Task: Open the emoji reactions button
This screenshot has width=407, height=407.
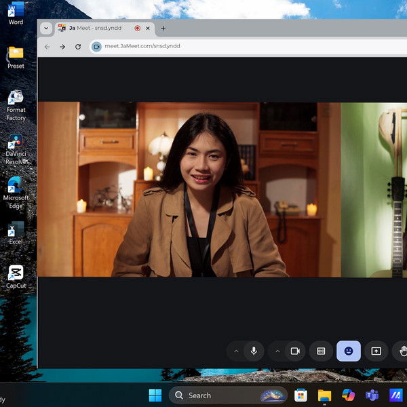Action: click(x=349, y=351)
